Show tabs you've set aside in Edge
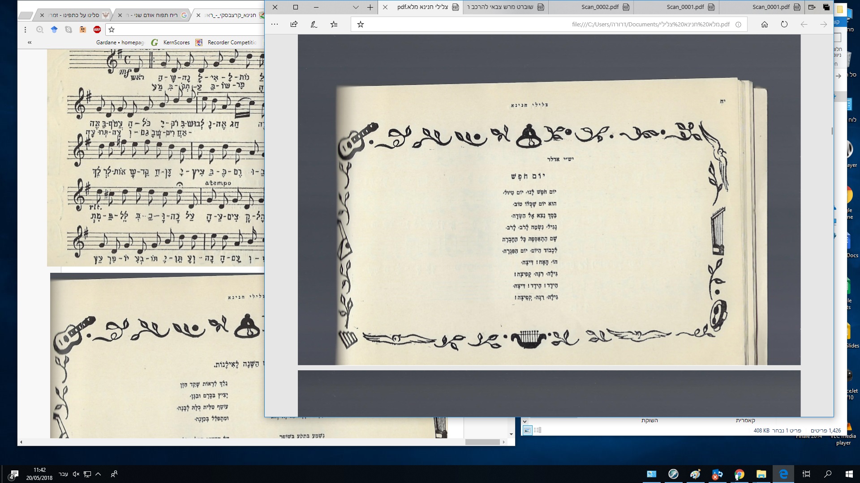The image size is (860, 483). (826, 7)
